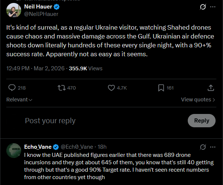Viewport: 223px width, 185px height.
Task: Expand the Relevant sort dropdown
Action: [19, 100]
